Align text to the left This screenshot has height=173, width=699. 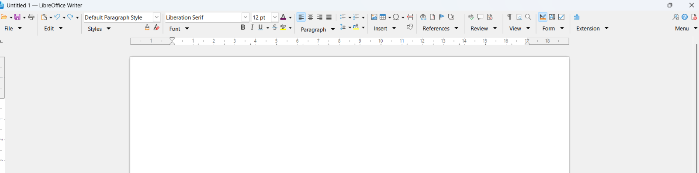[x=301, y=17]
